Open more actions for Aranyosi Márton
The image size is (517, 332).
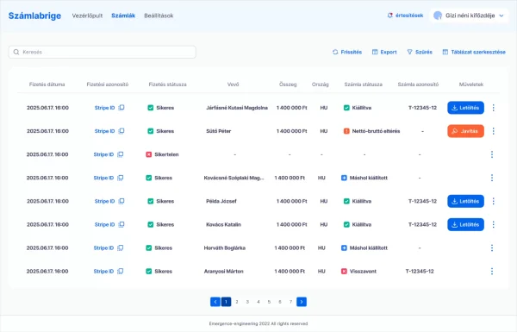point(492,272)
